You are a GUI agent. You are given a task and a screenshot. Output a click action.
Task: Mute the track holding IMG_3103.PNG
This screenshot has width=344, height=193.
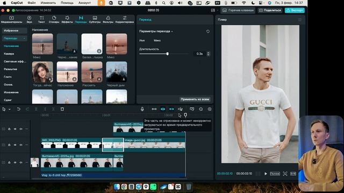21,145
